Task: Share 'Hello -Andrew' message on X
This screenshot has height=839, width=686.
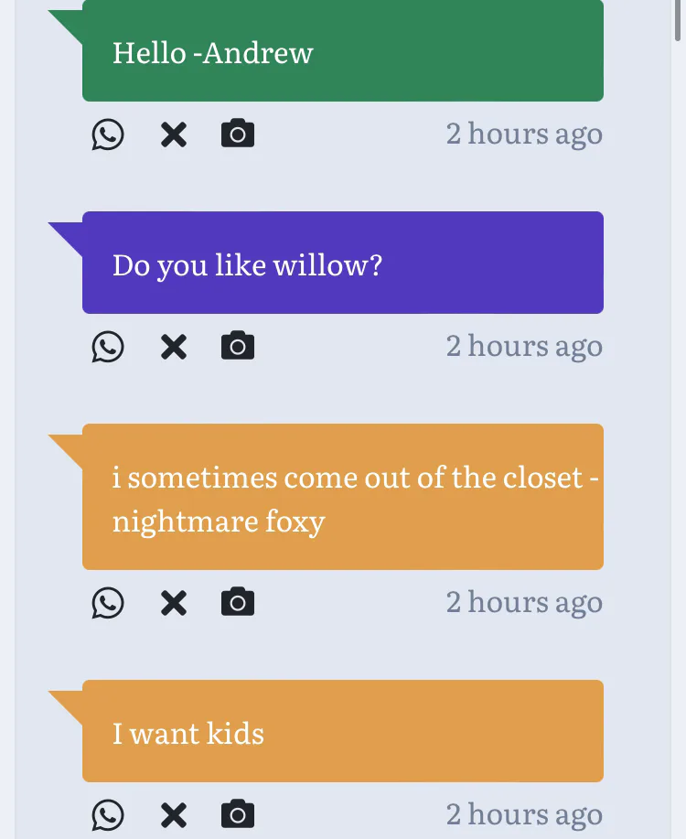Action: click(x=174, y=135)
